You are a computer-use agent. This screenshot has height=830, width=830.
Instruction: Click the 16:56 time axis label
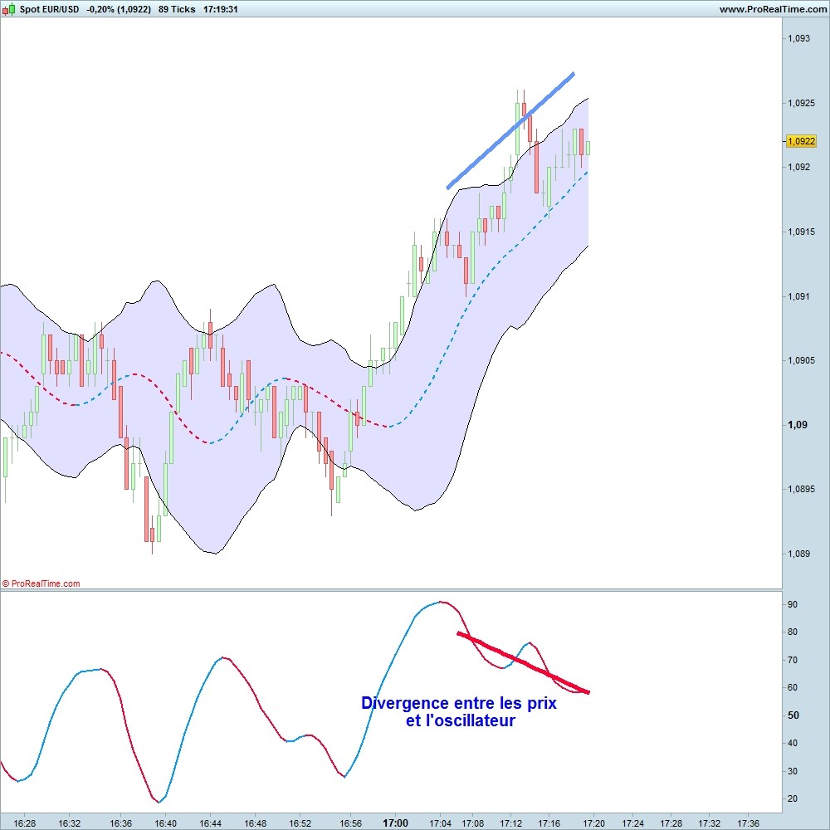pos(351,823)
